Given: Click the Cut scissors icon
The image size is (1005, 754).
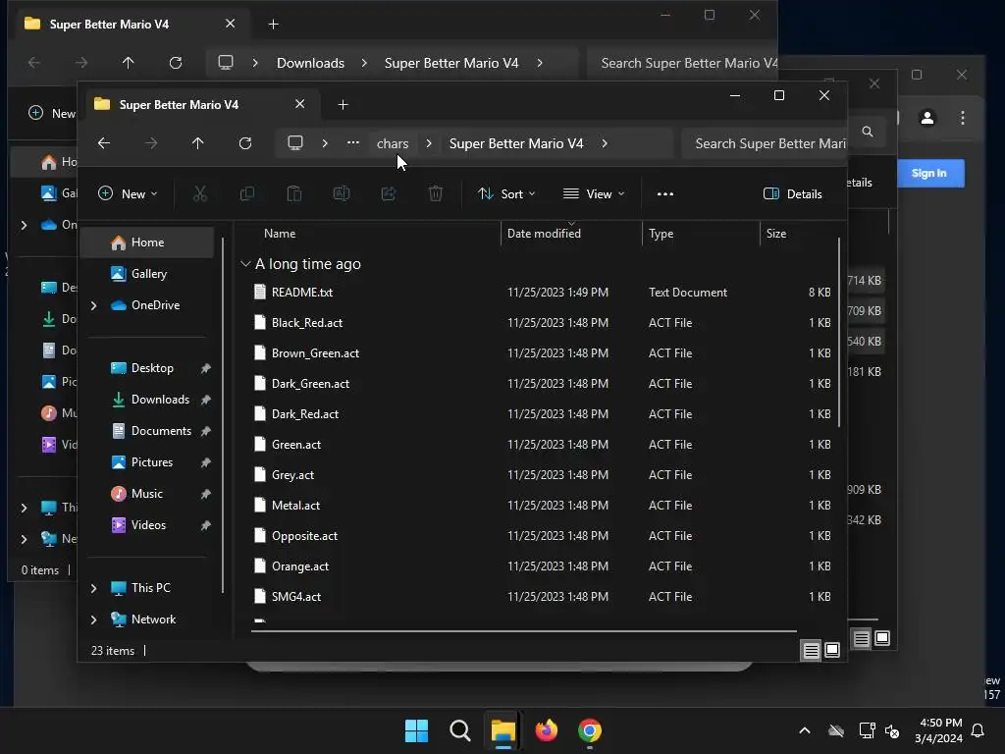Looking at the screenshot, I should tap(200, 193).
